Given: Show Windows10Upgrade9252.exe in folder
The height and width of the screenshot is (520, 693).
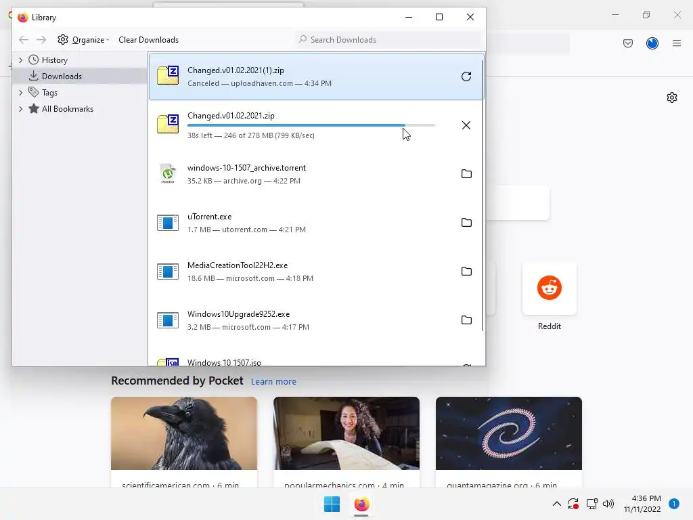Looking at the screenshot, I should tap(466, 320).
